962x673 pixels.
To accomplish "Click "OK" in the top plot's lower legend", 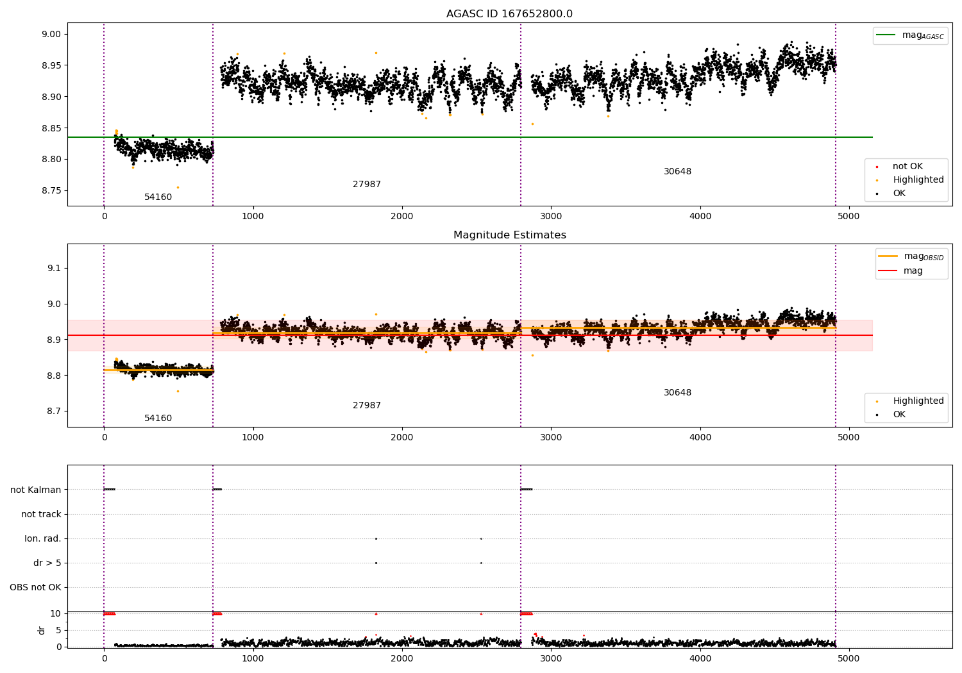I will (899, 194).
